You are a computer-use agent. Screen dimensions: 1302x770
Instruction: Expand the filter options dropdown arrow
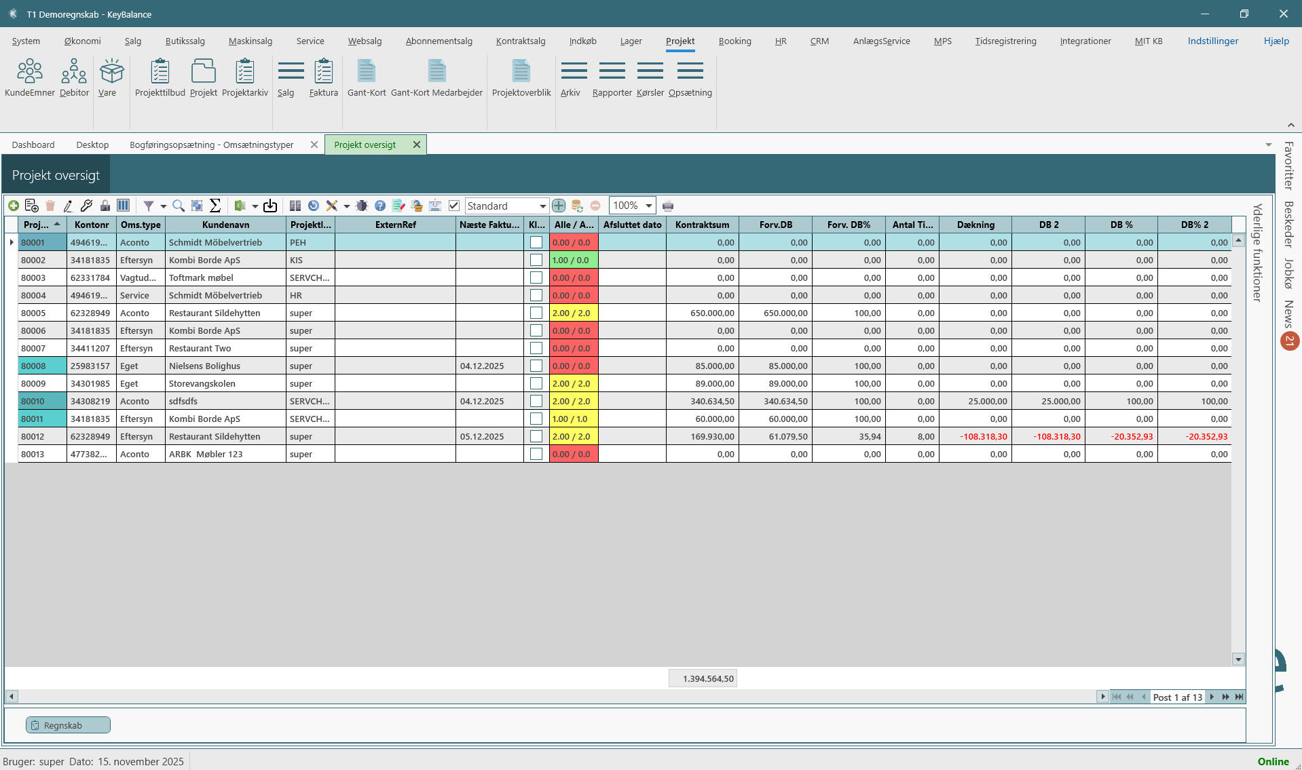point(163,206)
